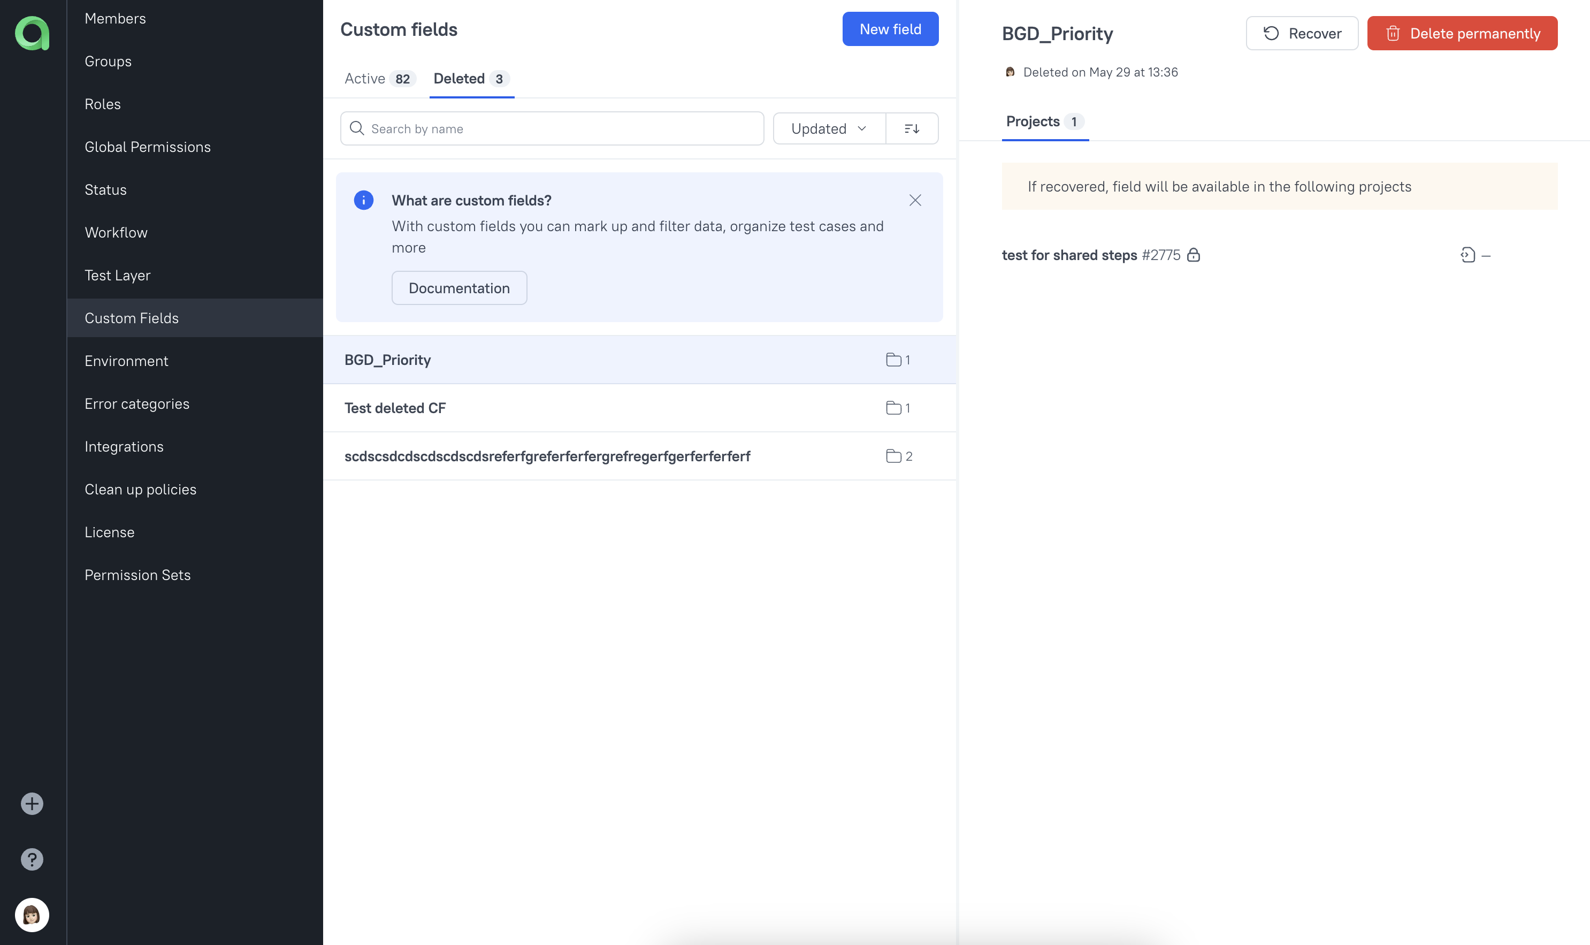The height and width of the screenshot is (945, 1590).
Task: Click the sort/filter icon in the search bar
Action: tap(913, 128)
